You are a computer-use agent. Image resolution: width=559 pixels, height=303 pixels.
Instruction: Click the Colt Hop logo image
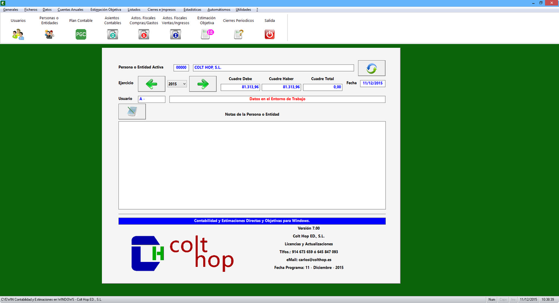182,253
